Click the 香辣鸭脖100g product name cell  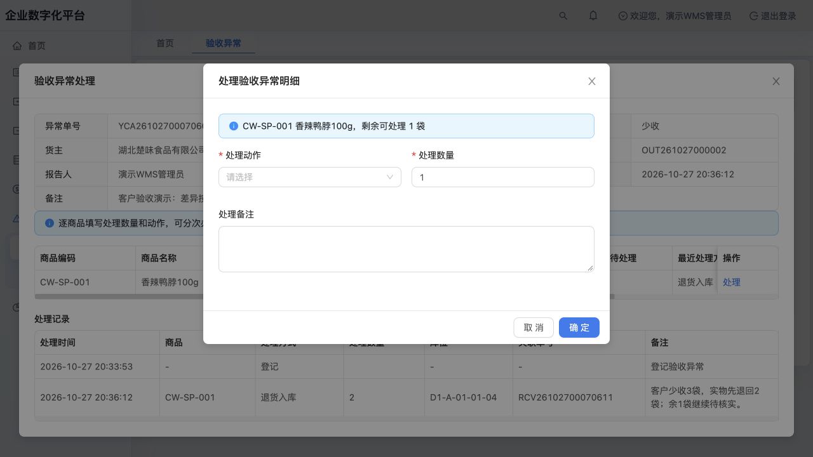coord(170,282)
